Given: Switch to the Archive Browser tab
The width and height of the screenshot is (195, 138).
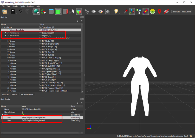Looking at the screenshot, I should click(x=27, y=95).
